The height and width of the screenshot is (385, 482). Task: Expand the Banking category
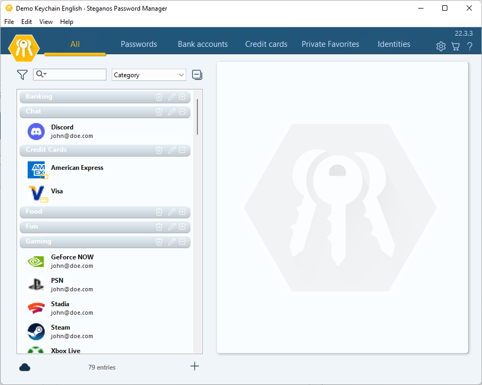pyautogui.click(x=182, y=96)
